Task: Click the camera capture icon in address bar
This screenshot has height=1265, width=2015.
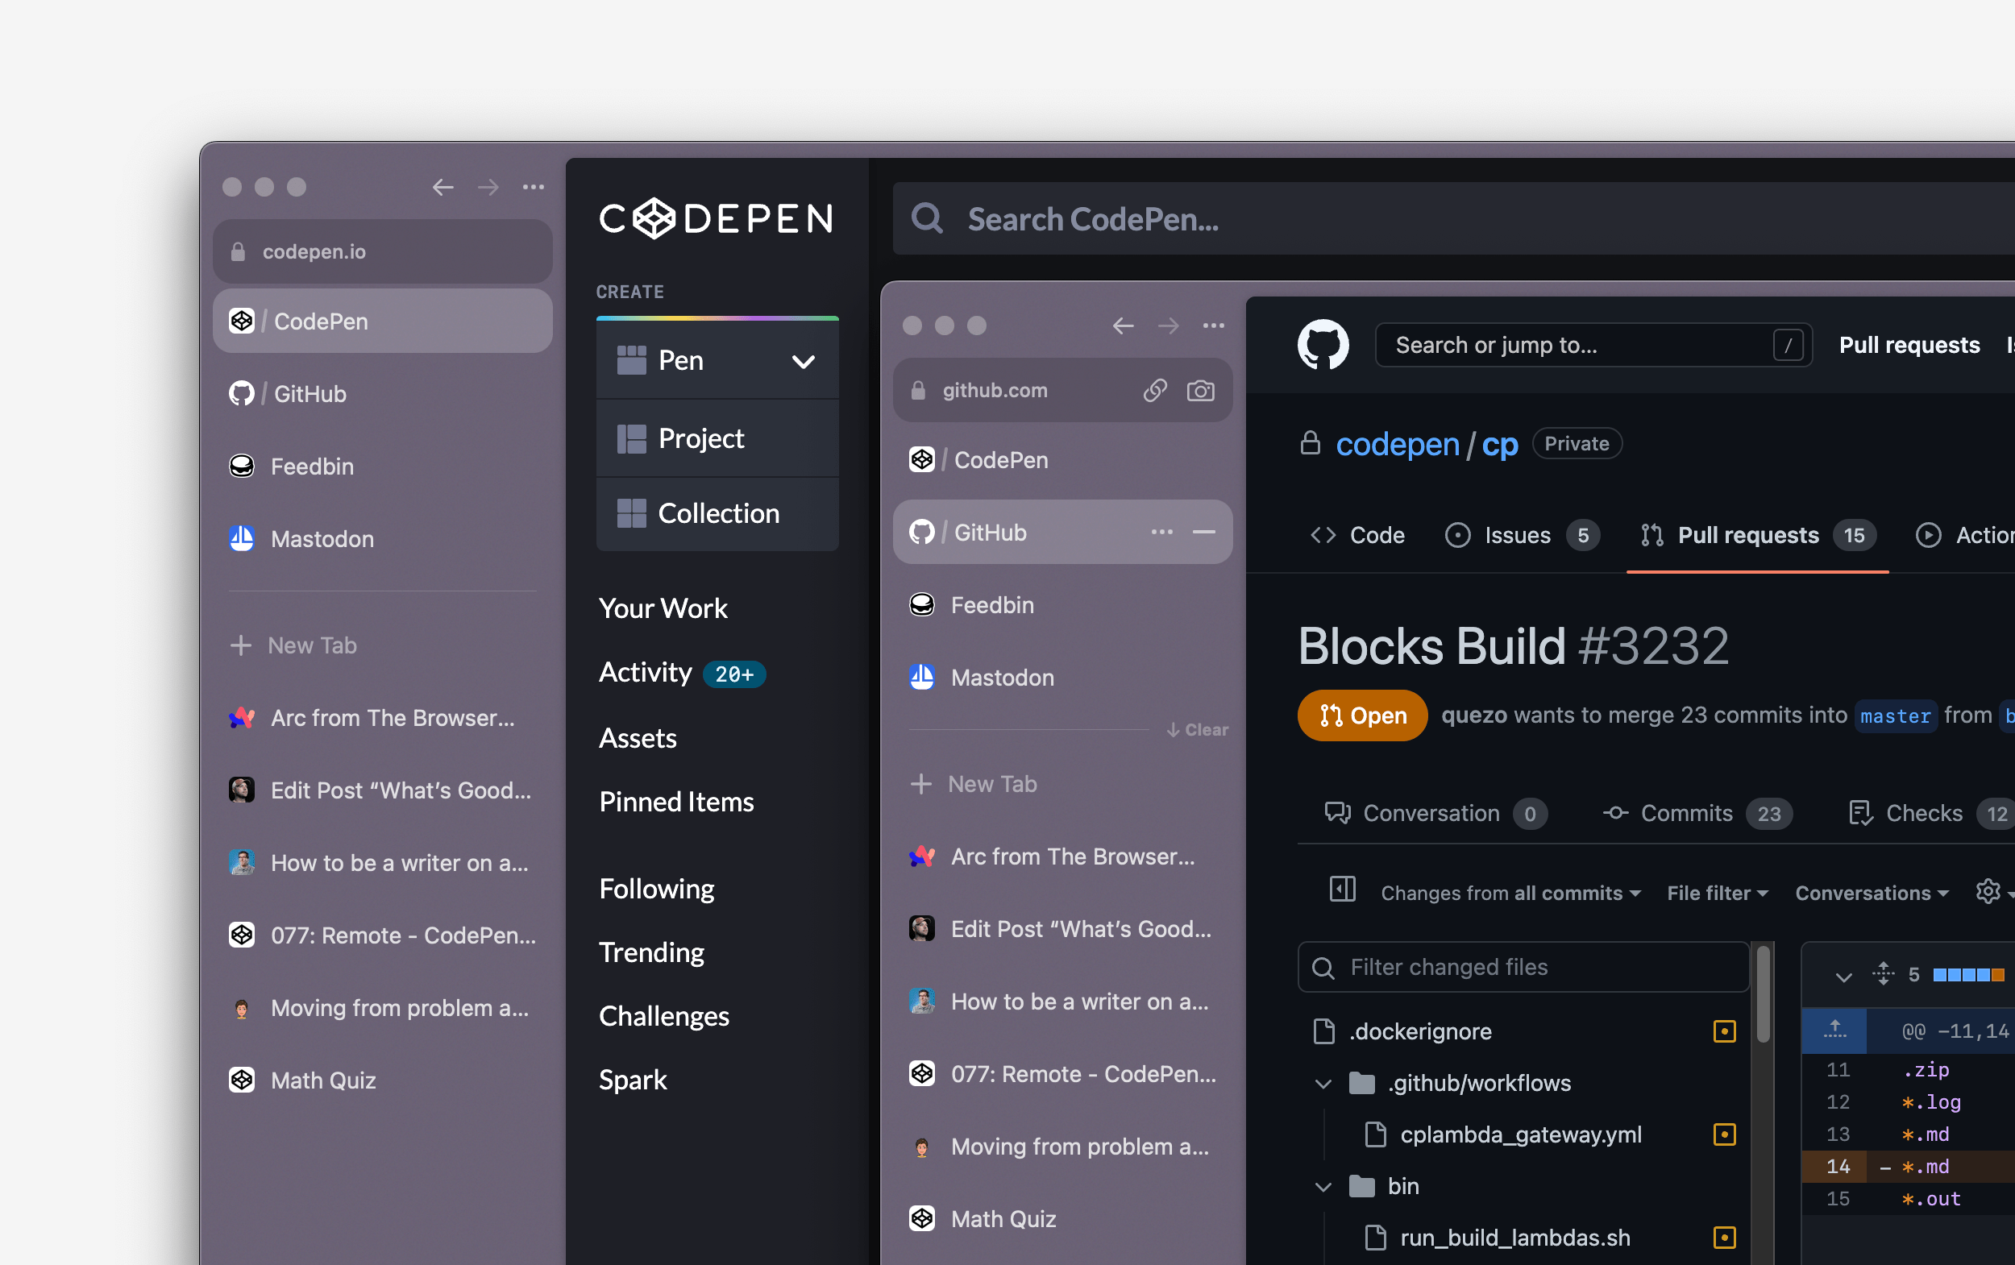Action: pyautogui.click(x=1200, y=391)
